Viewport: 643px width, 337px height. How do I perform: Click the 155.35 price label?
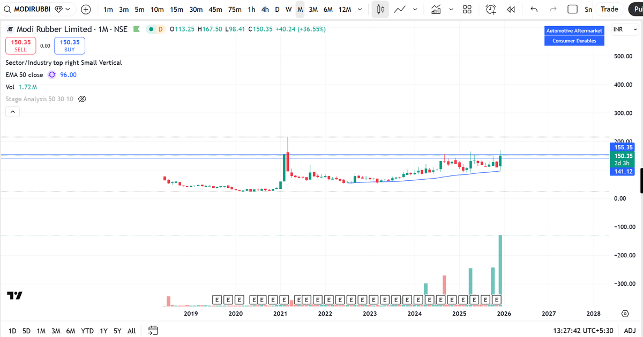click(623, 147)
